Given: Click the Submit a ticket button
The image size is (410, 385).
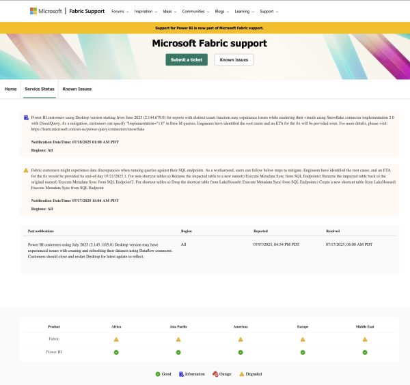Looking at the screenshot, I should click(187, 60).
